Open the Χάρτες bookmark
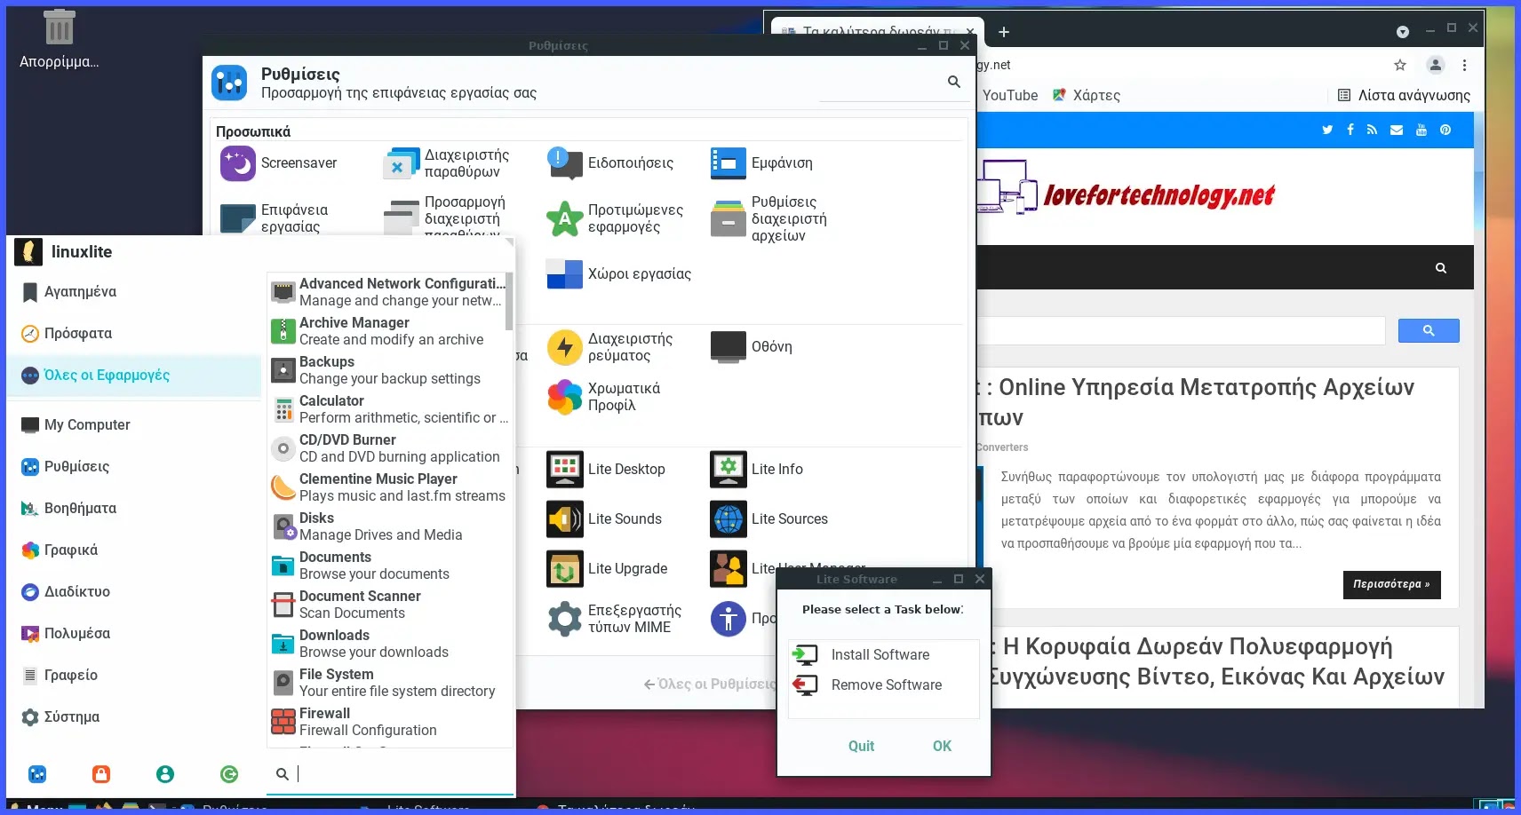The height and width of the screenshot is (815, 1521). tap(1087, 96)
